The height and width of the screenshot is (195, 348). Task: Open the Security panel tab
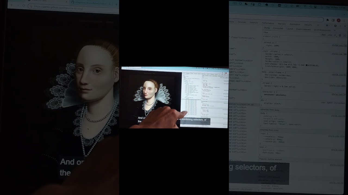tap(308, 25)
